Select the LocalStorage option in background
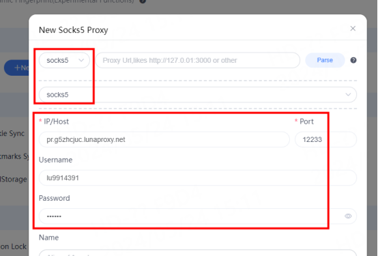The image size is (378, 256). tap(14, 180)
